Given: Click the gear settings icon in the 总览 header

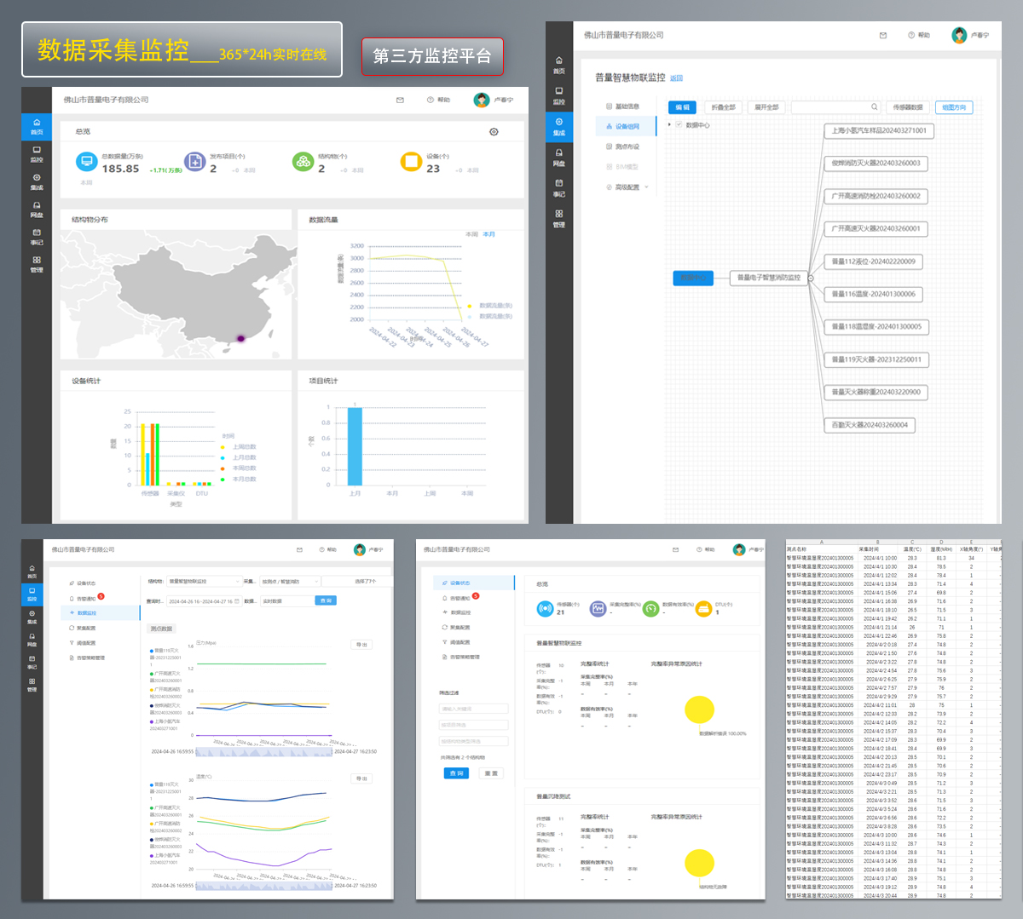Looking at the screenshot, I should click(x=494, y=132).
